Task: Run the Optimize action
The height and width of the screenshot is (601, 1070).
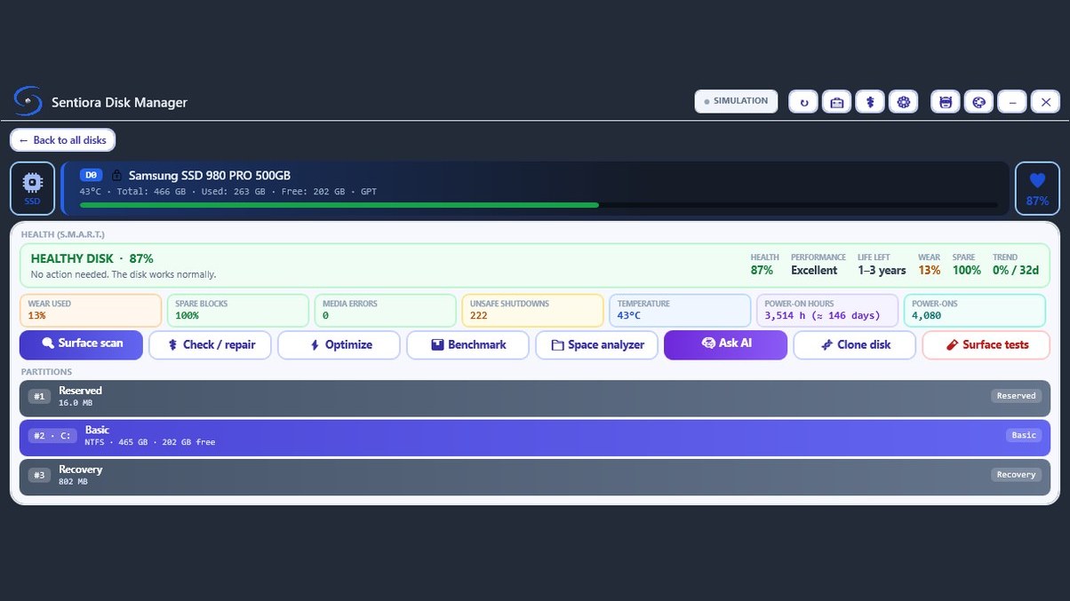Action: (339, 344)
